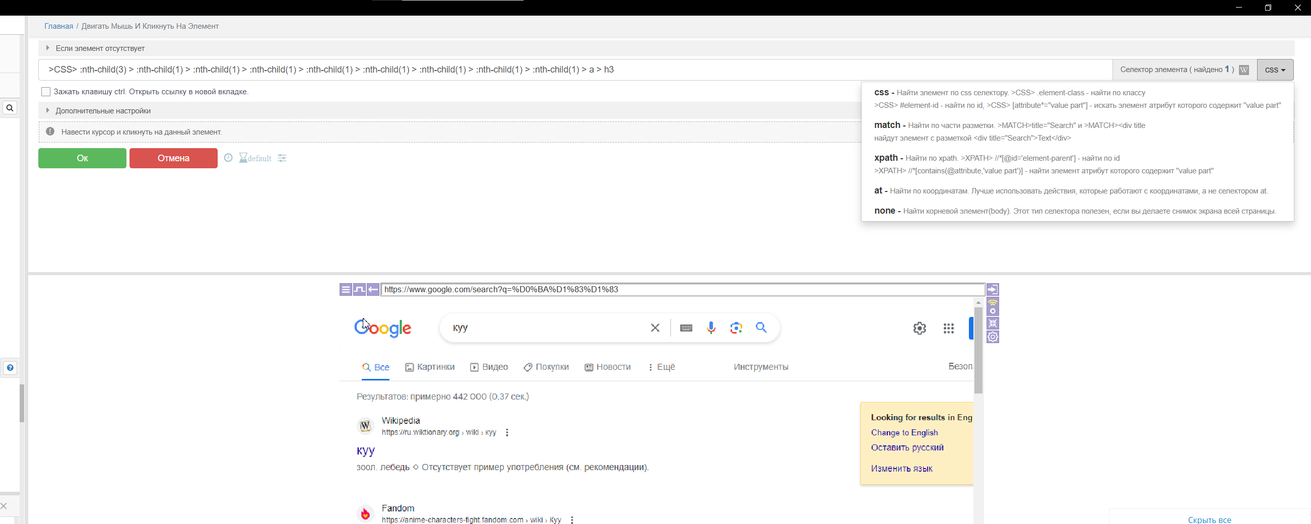
Task: Click the magnifier search icon in left sidebar
Action: [x=10, y=108]
